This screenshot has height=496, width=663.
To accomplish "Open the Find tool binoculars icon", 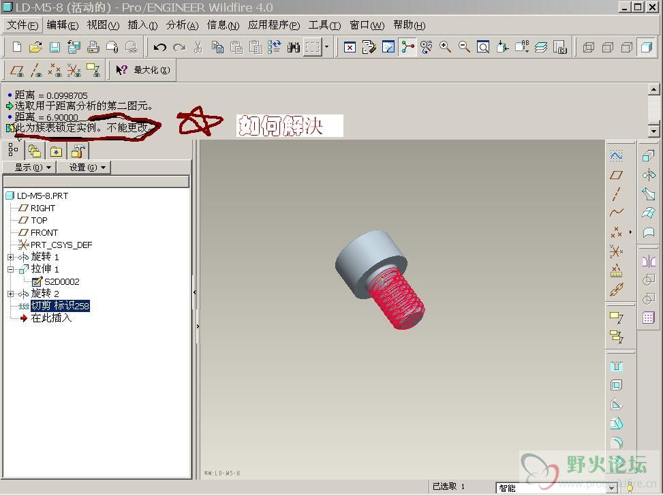I will point(294,47).
